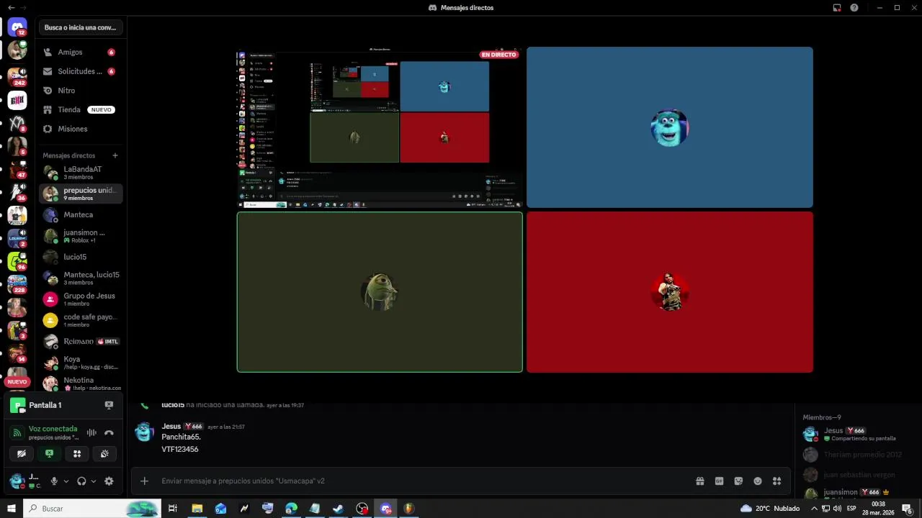Open lucio15 direct message
The width and height of the screenshot is (922, 518).
[79, 257]
